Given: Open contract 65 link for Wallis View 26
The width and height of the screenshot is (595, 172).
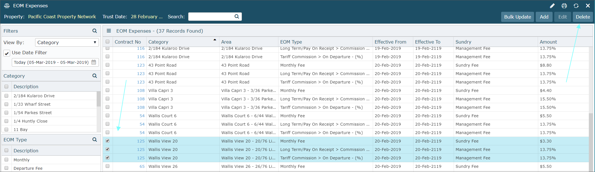Looking at the screenshot, I should [142, 166].
